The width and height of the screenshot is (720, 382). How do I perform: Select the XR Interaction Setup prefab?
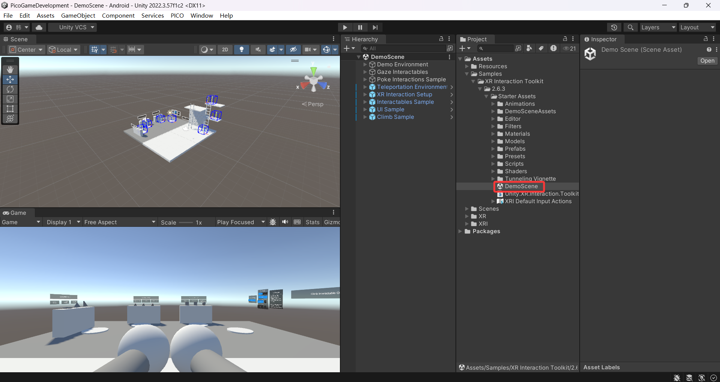tap(404, 94)
